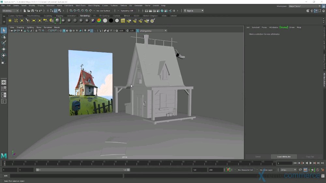Switch to the Poly Modeling shelf tab
Screen dimensions: 326x183
pos(33,16)
